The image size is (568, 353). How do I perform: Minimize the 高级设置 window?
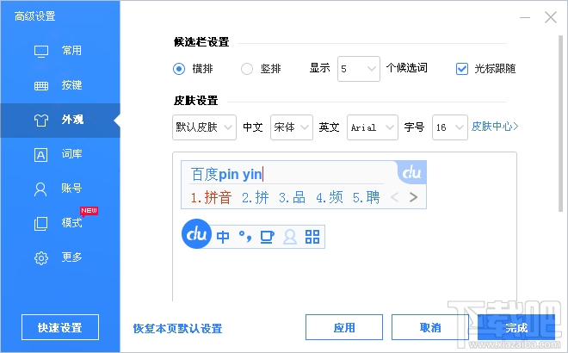[x=525, y=17]
